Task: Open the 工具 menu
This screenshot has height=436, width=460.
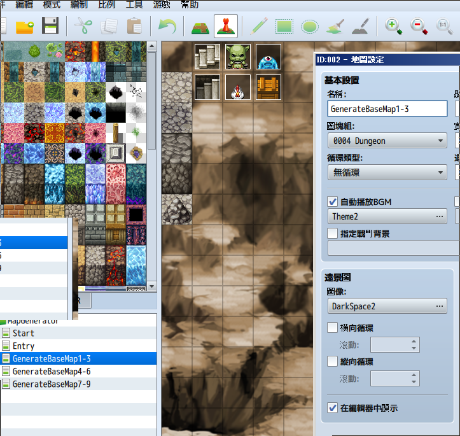Action: pos(134,4)
